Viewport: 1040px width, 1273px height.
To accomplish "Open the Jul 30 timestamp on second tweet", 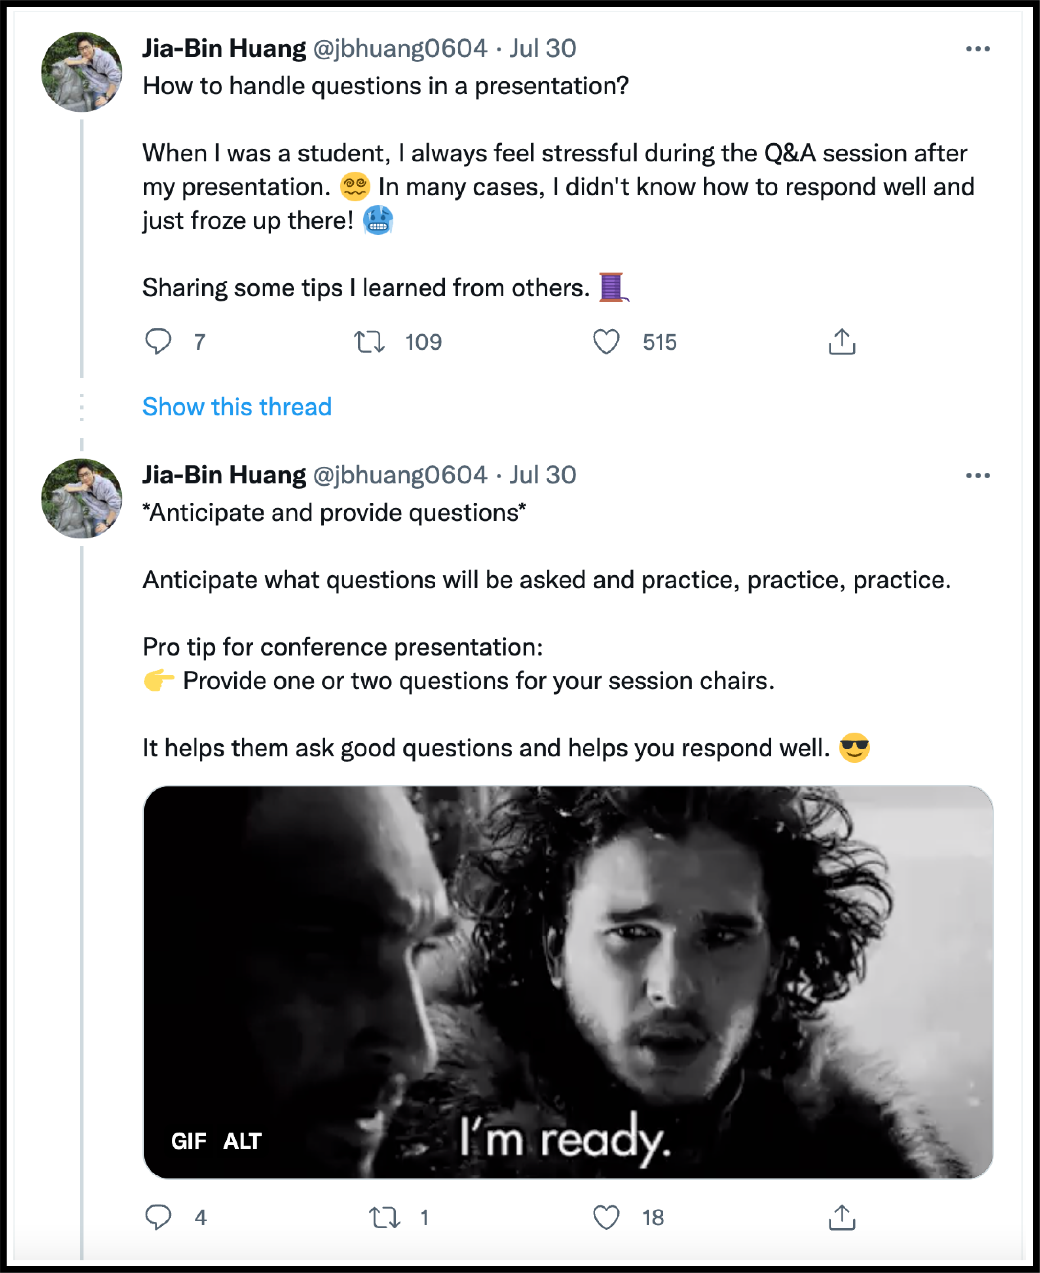I will (543, 475).
